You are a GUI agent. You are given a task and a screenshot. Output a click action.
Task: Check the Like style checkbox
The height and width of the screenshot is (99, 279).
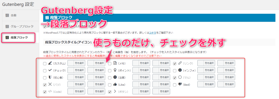coord(110,85)
